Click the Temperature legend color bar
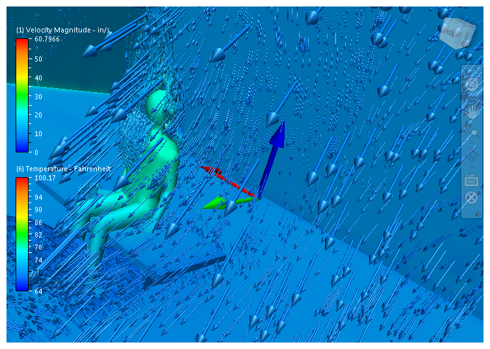Viewport: 490px width, 349px height. point(22,234)
